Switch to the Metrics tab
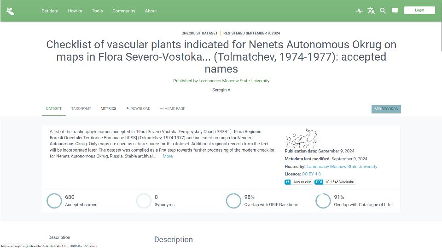Image resolution: width=442 pixels, height=248 pixels. [x=108, y=109]
